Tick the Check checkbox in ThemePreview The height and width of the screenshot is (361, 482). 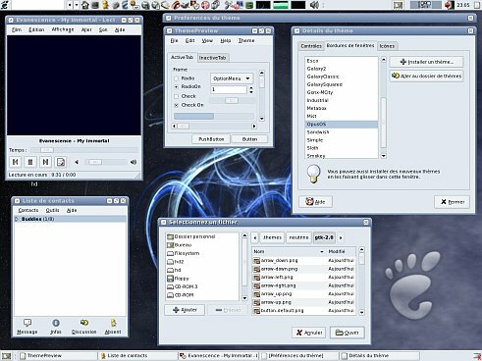177,96
